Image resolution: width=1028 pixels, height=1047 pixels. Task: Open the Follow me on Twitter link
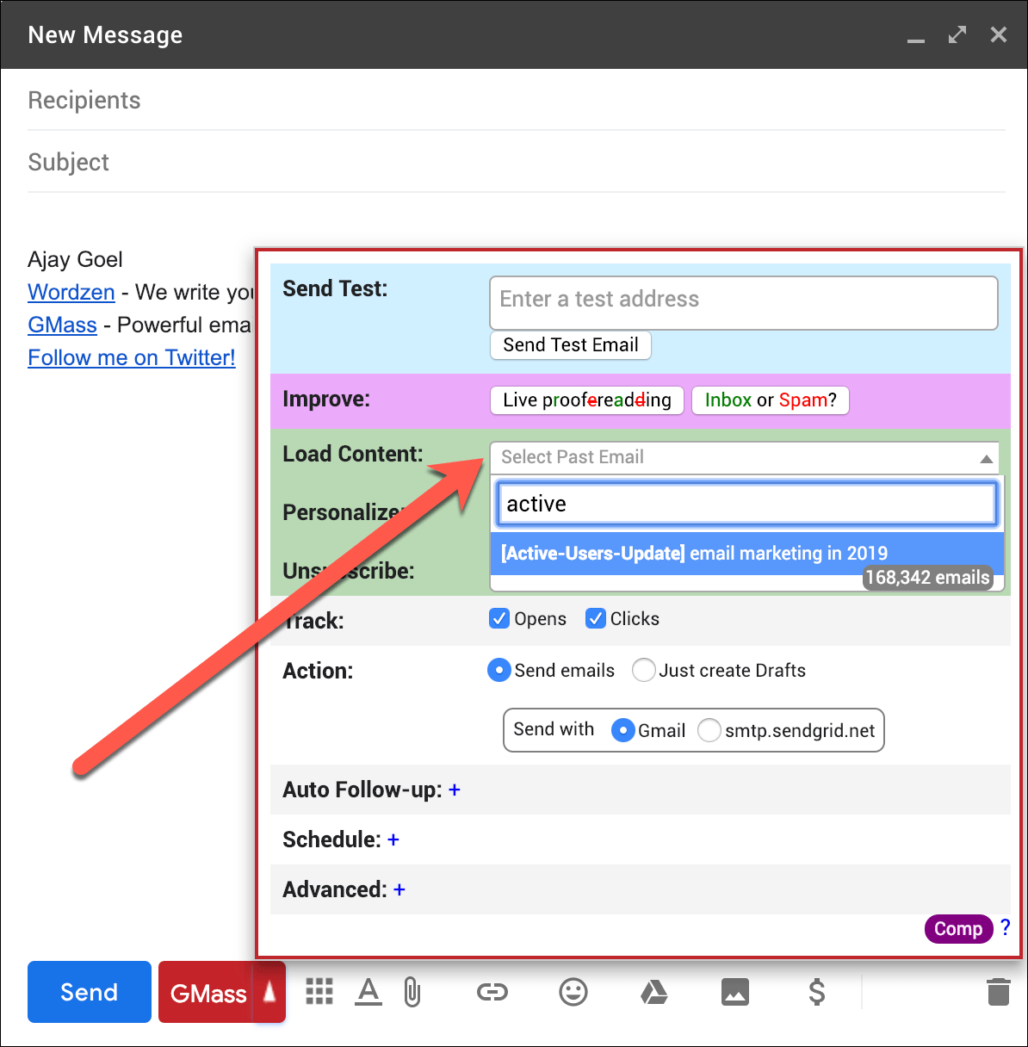pyautogui.click(x=132, y=357)
